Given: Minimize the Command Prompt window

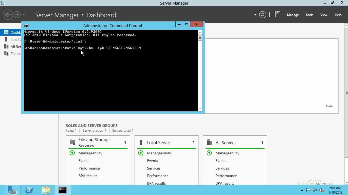Looking at the screenshot, I should click(179, 24).
